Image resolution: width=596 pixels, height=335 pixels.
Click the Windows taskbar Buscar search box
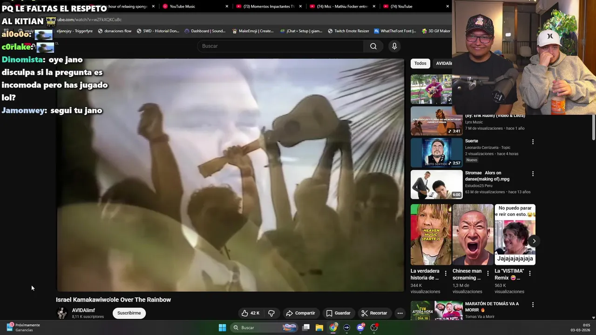pos(264,328)
